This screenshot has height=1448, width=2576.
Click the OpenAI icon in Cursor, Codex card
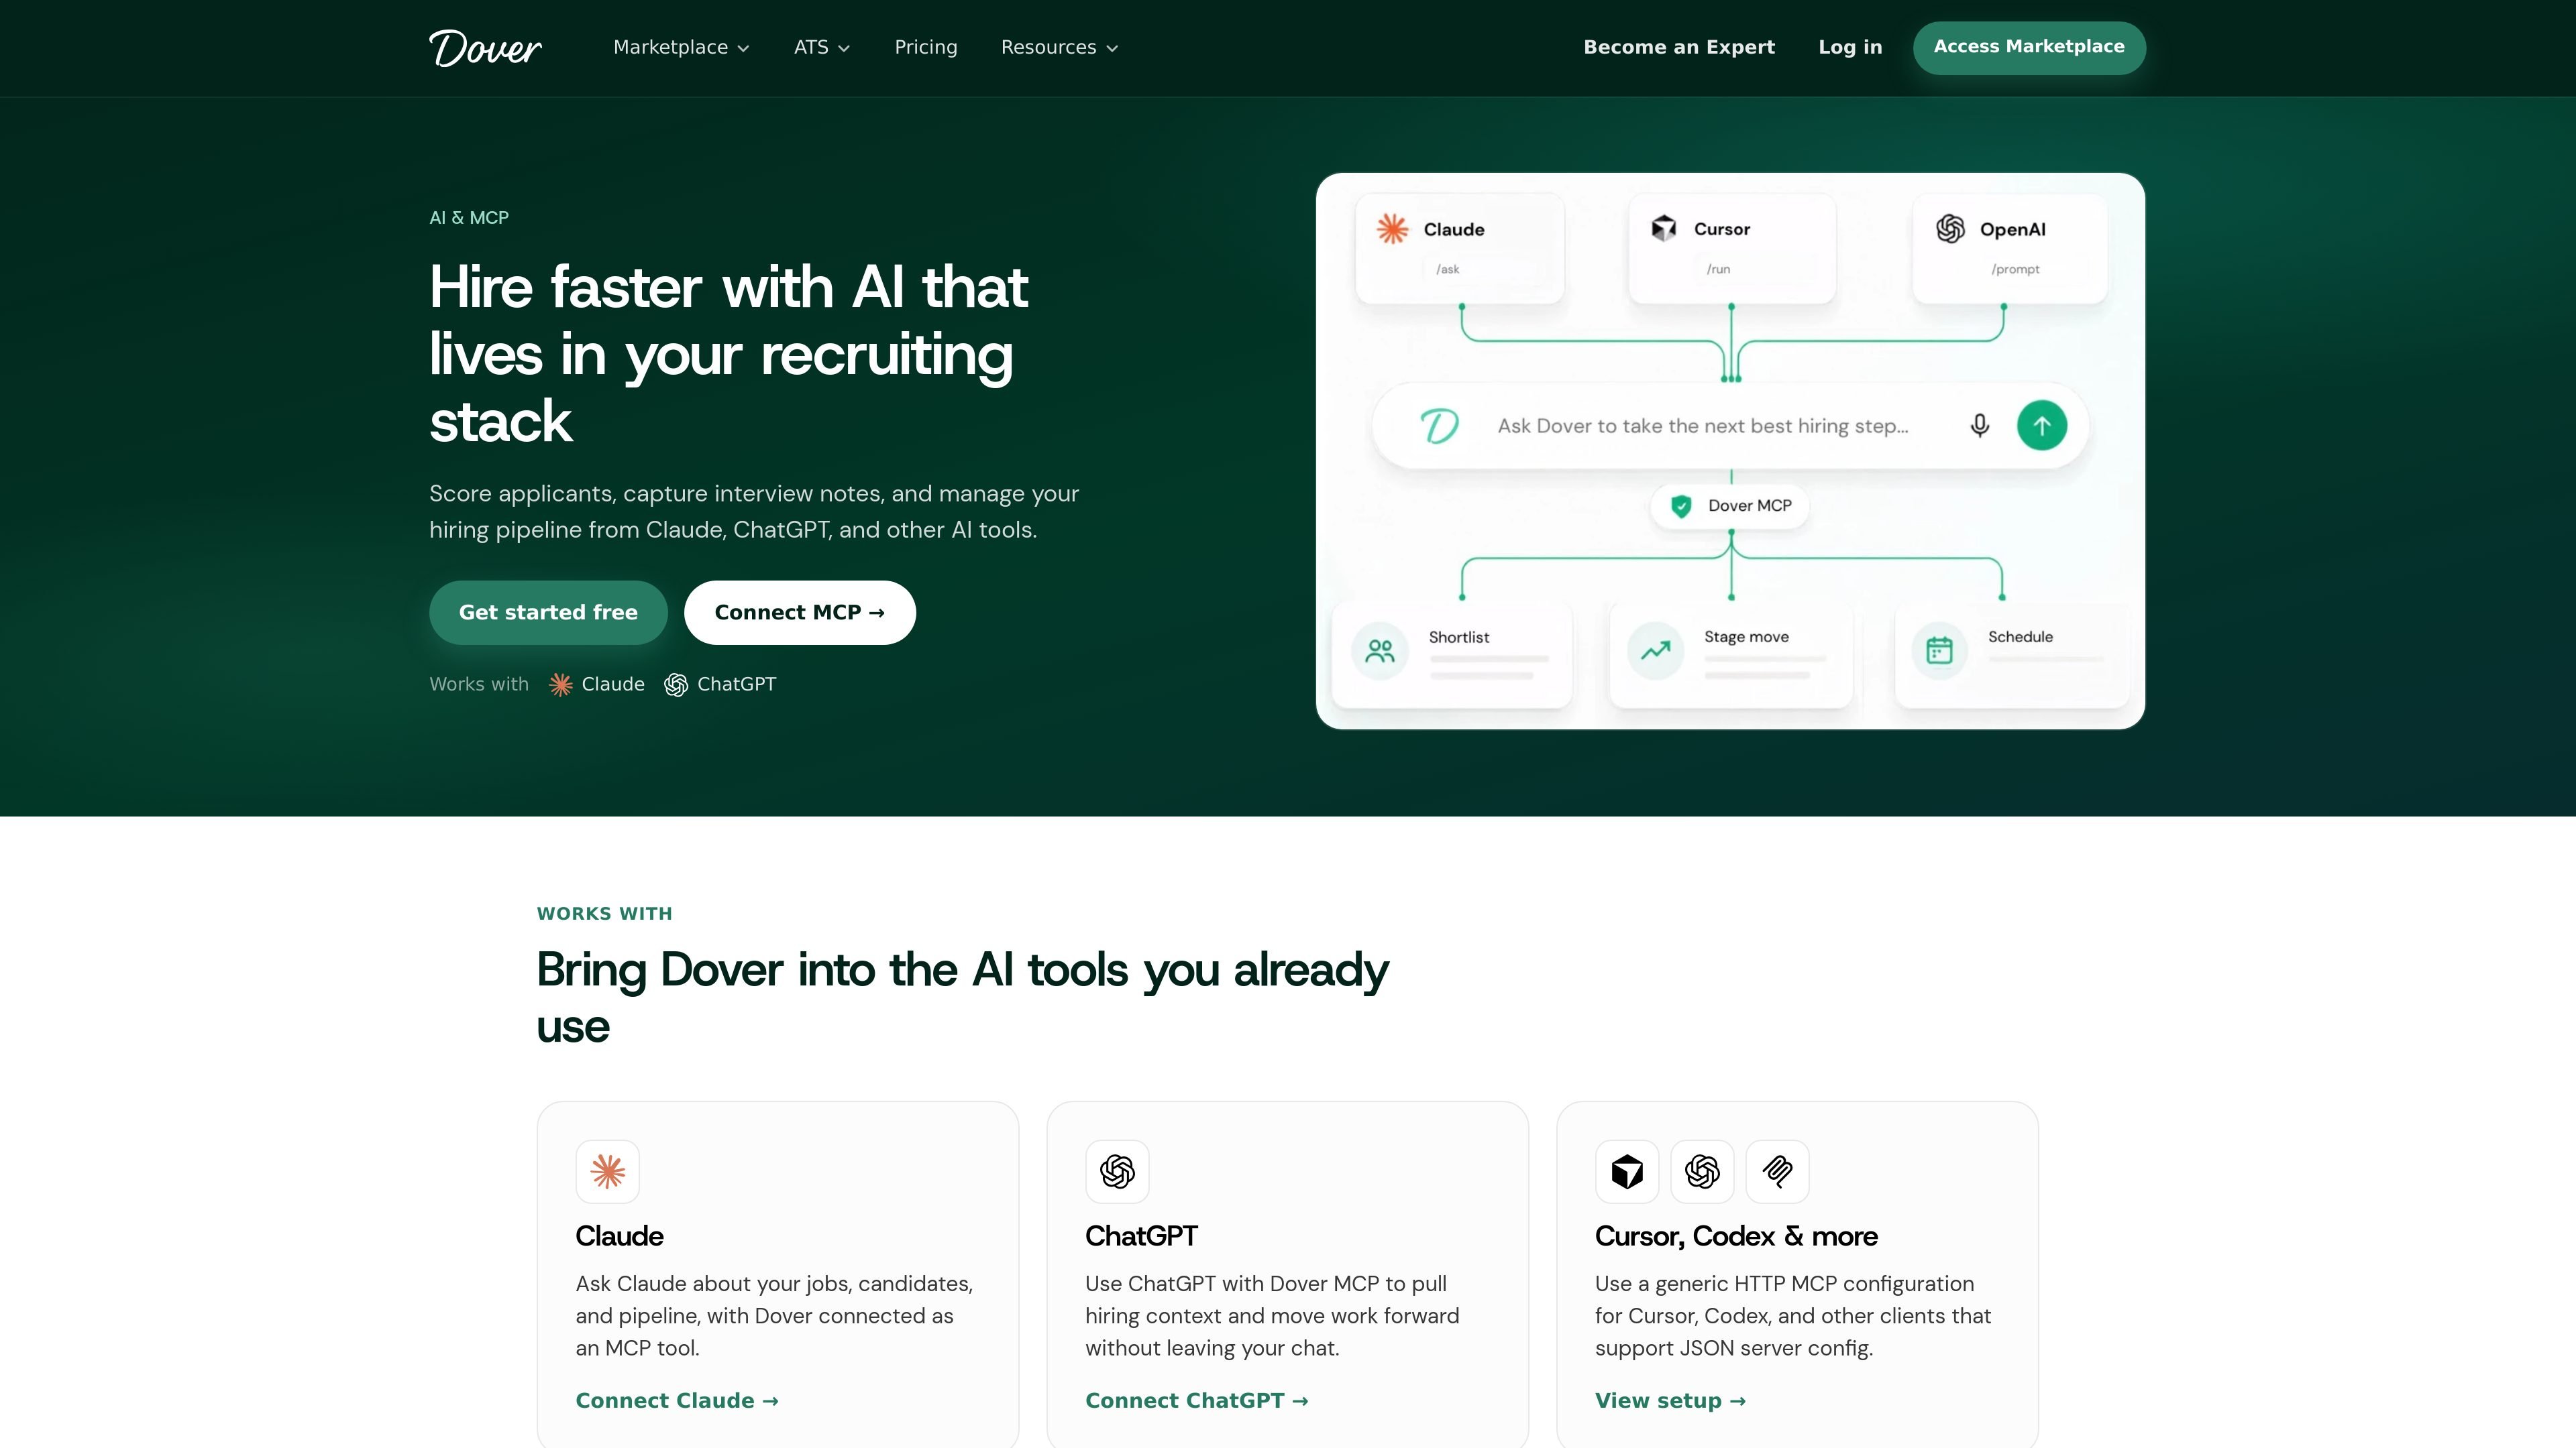1702,1171
